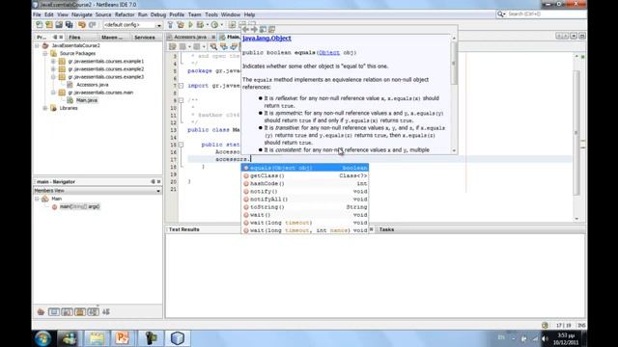Follow the java.lang.Object link
618x347 pixels.
(267, 39)
